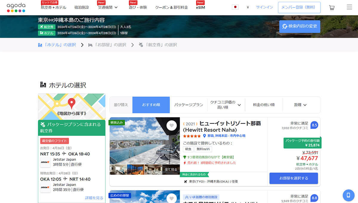Select the Japan flag language icon

click(x=235, y=7)
